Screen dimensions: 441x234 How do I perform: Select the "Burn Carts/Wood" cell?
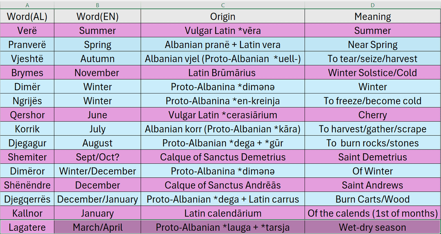tap(372, 199)
